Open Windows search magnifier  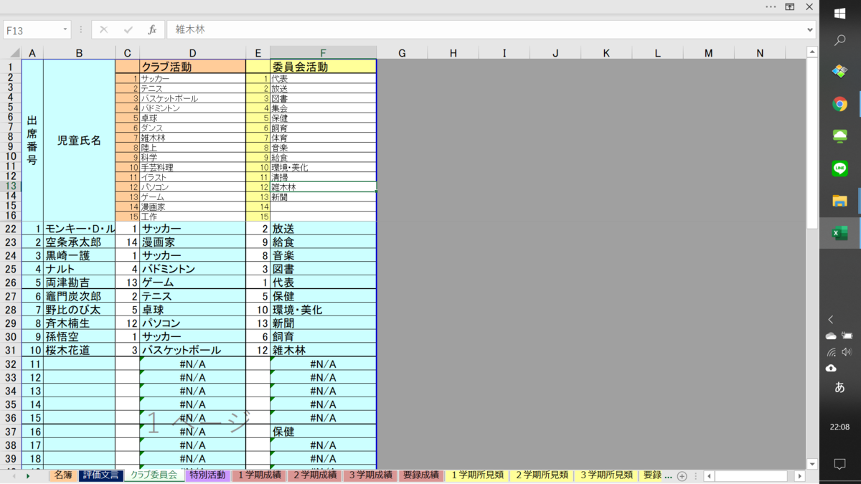coord(839,42)
